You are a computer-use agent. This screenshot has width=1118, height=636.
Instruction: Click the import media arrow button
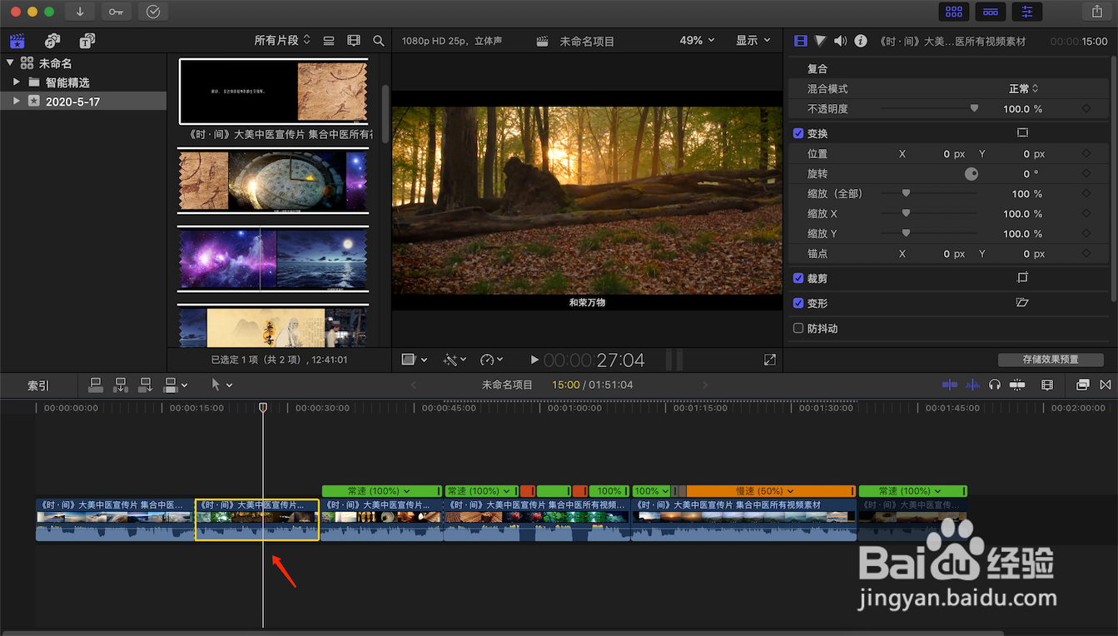tap(80, 12)
